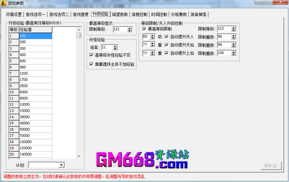Screen dimensions: 289x182
Task: Decrease 限制重数 for 自动提升上仙
Action: click(233, 54)
